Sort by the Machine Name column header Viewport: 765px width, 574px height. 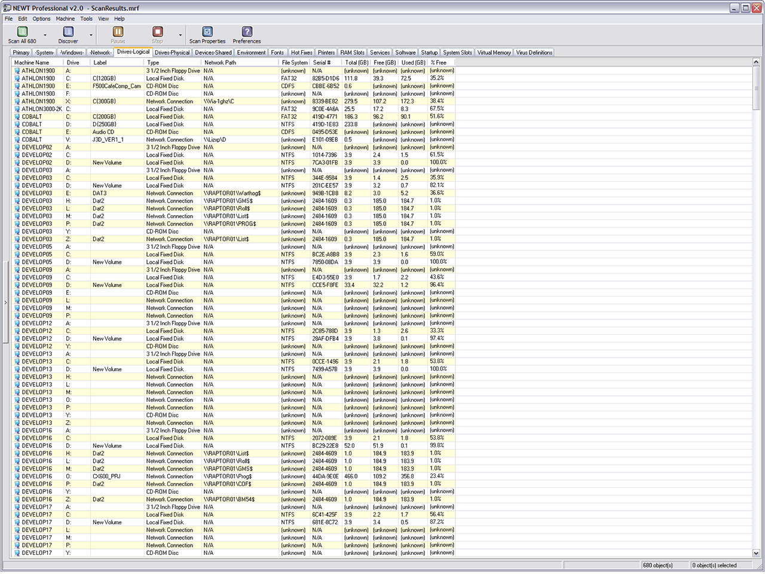tap(32, 62)
